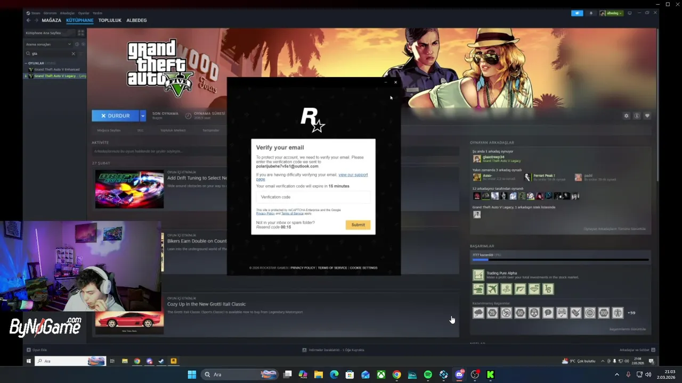Open COOKIE SETTINGS footer link

pyautogui.click(x=363, y=268)
